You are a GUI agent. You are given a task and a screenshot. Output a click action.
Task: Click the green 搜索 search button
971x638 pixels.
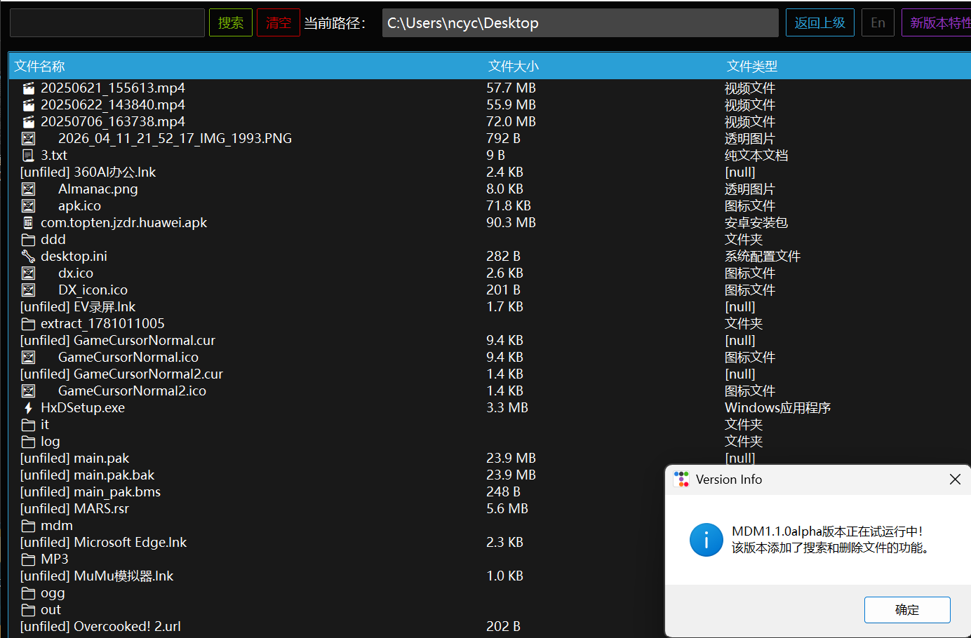click(x=231, y=23)
